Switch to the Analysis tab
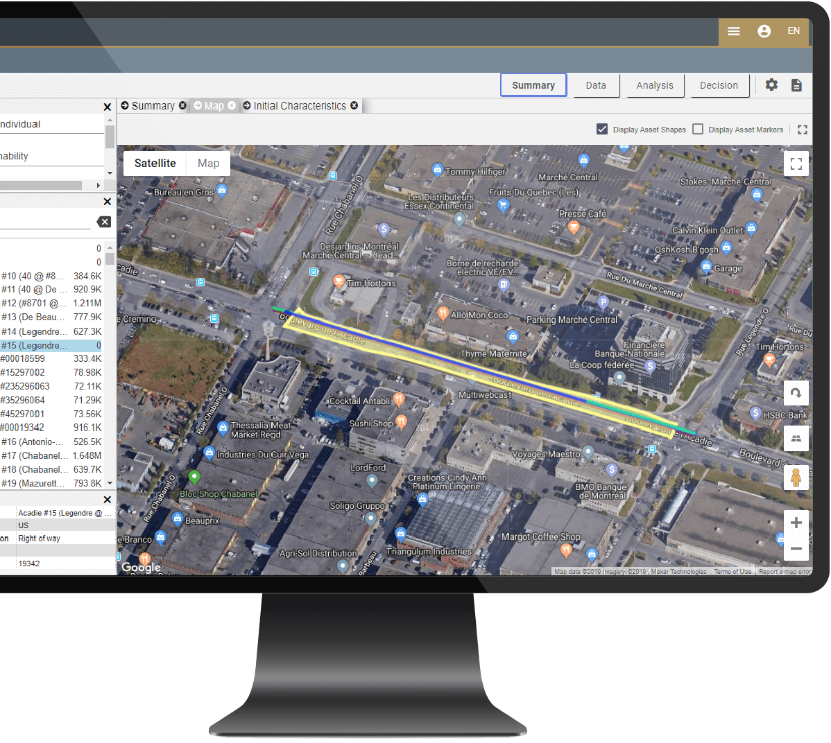 655,85
